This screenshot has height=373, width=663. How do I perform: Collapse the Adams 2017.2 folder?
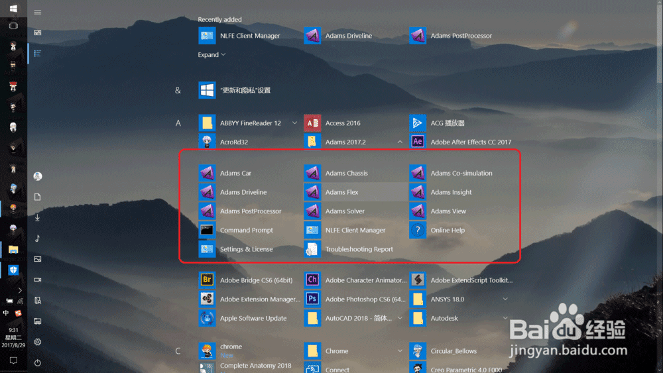400,142
